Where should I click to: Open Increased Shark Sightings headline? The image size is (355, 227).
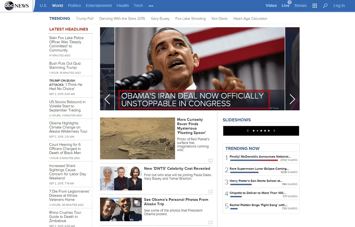(x=68, y=172)
